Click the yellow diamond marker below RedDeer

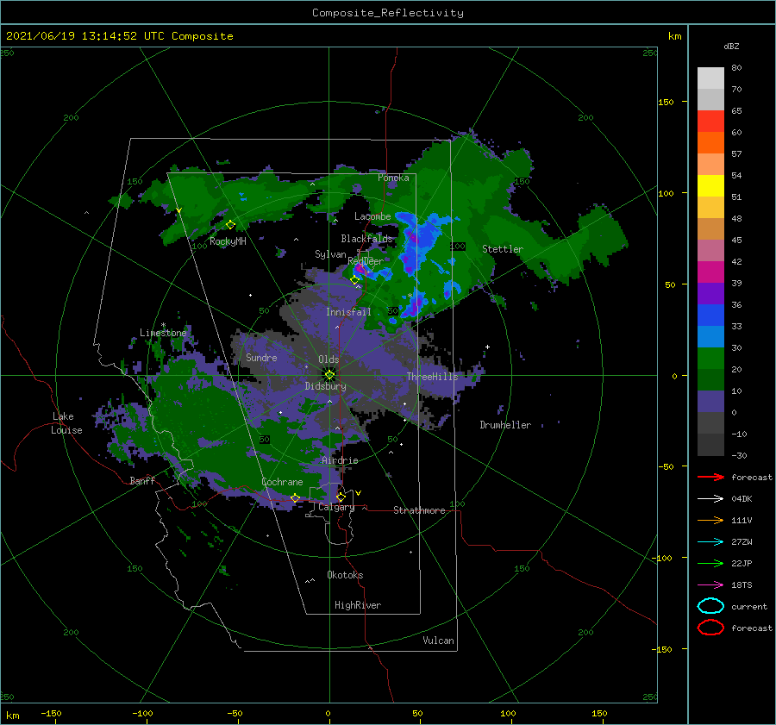[x=355, y=280]
